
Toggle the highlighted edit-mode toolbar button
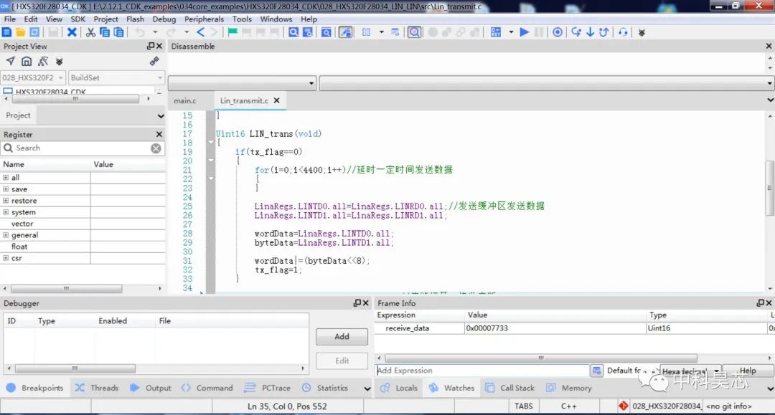[x=345, y=32]
